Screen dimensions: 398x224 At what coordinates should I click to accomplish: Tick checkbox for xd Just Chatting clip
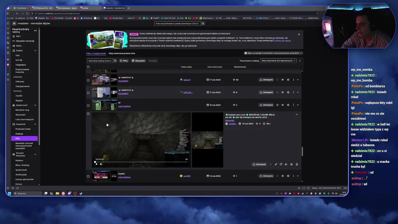point(88,105)
